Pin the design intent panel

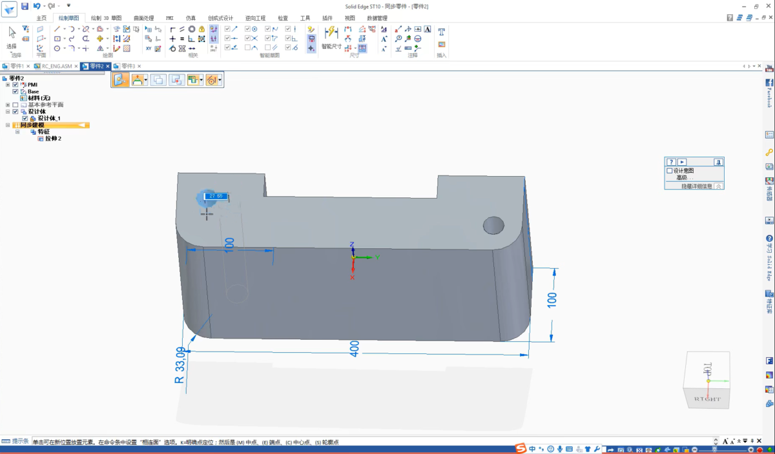[x=718, y=162]
